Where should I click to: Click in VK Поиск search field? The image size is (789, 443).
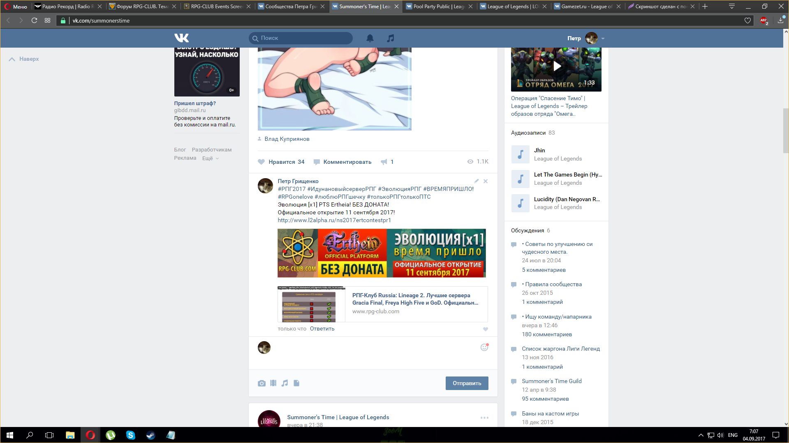pyautogui.click(x=301, y=38)
